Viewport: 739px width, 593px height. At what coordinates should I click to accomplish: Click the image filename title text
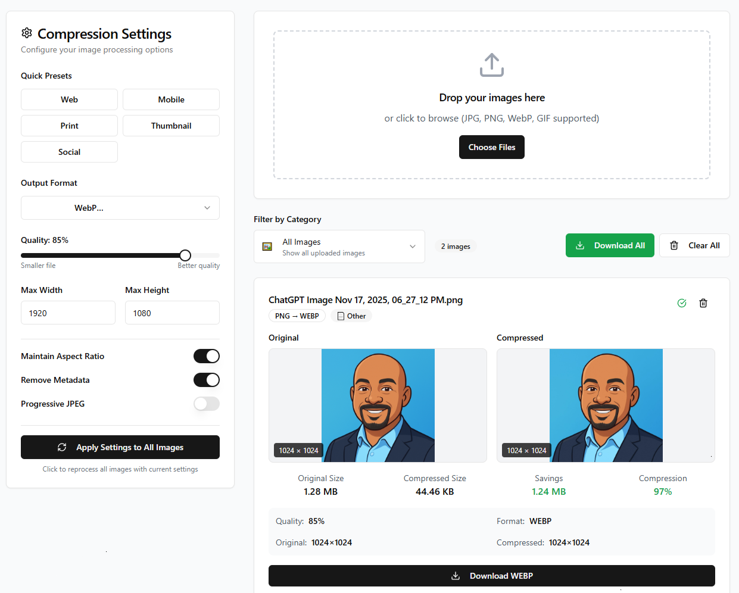click(366, 299)
